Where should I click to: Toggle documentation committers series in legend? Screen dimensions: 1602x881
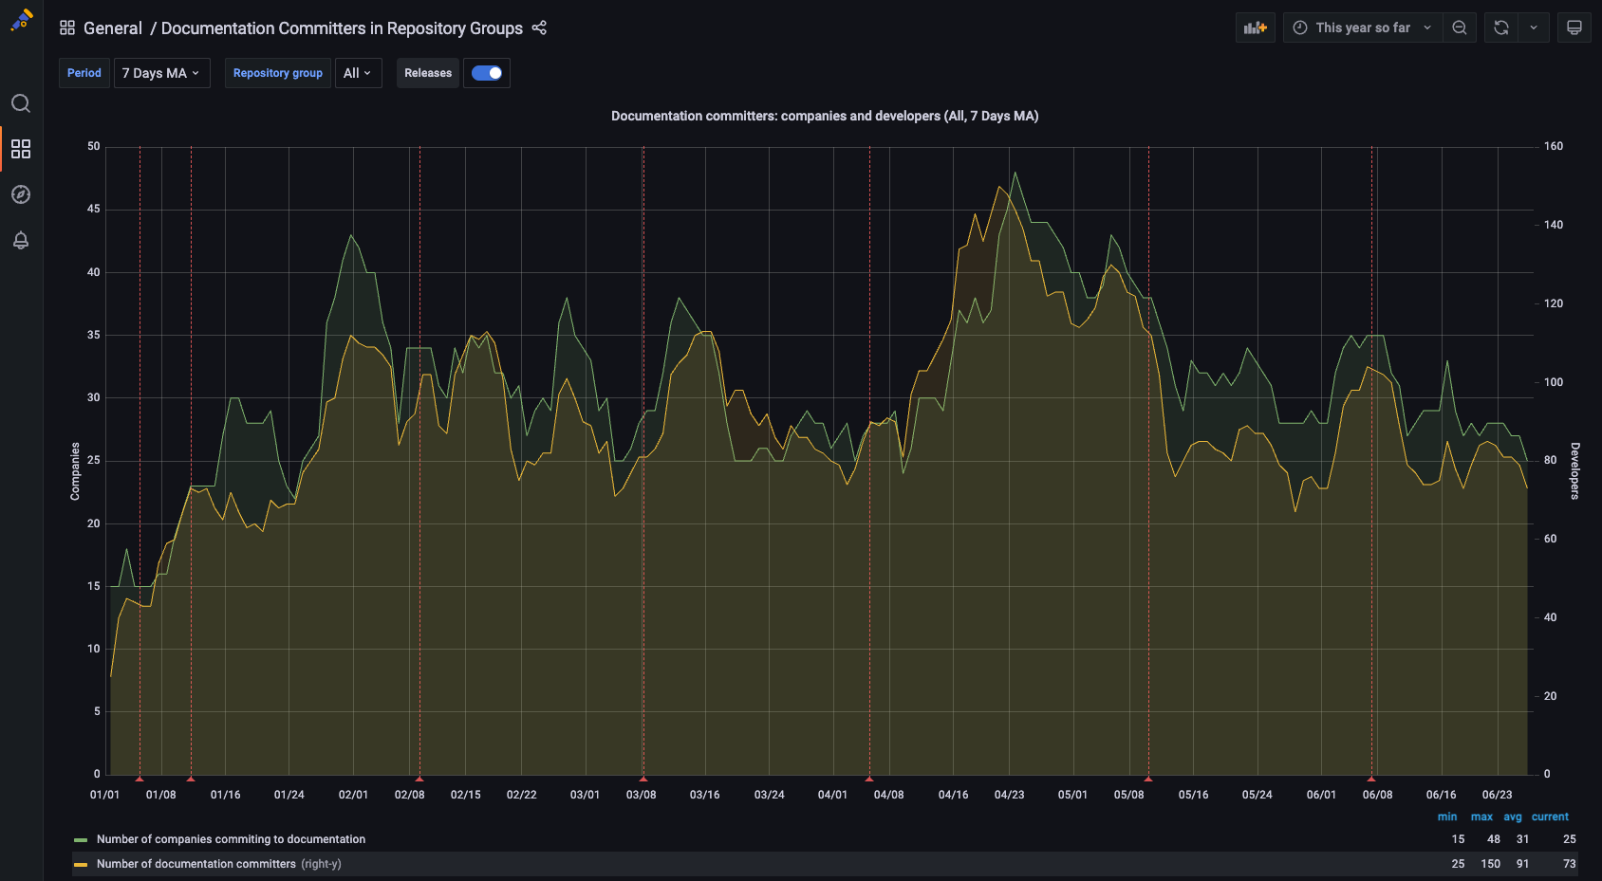(196, 864)
